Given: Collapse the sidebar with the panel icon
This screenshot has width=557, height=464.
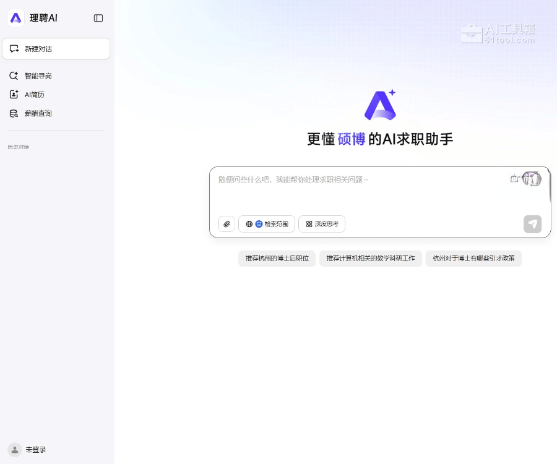Looking at the screenshot, I should coord(98,18).
